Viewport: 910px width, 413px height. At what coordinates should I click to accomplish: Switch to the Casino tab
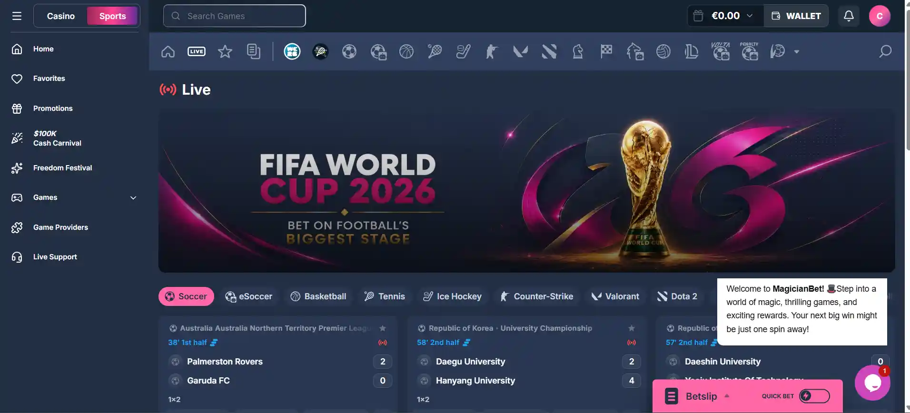pos(60,16)
